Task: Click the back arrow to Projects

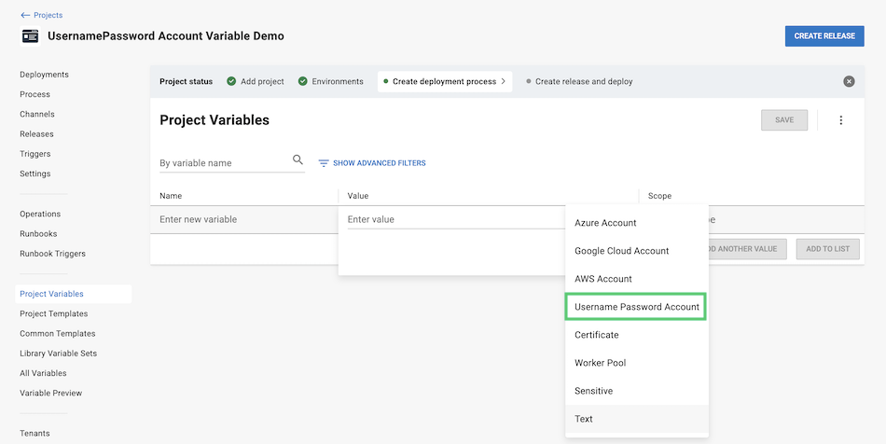Action: pyautogui.click(x=25, y=15)
